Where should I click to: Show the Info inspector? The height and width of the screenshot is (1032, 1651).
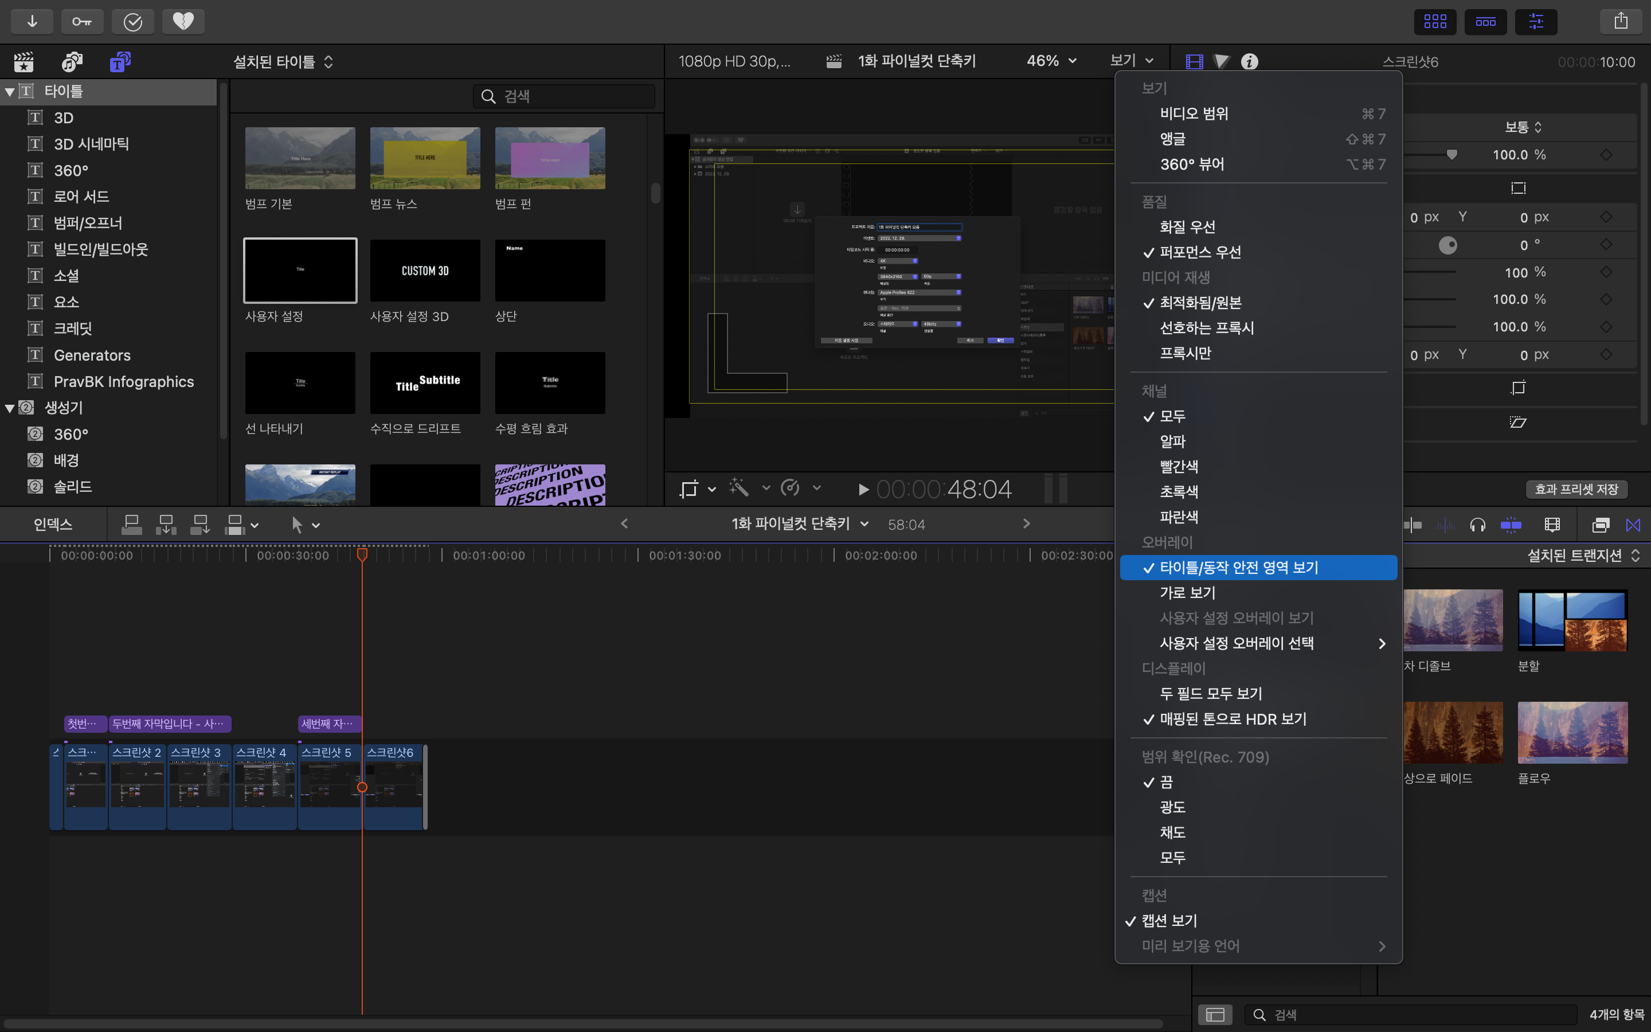click(x=1249, y=62)
